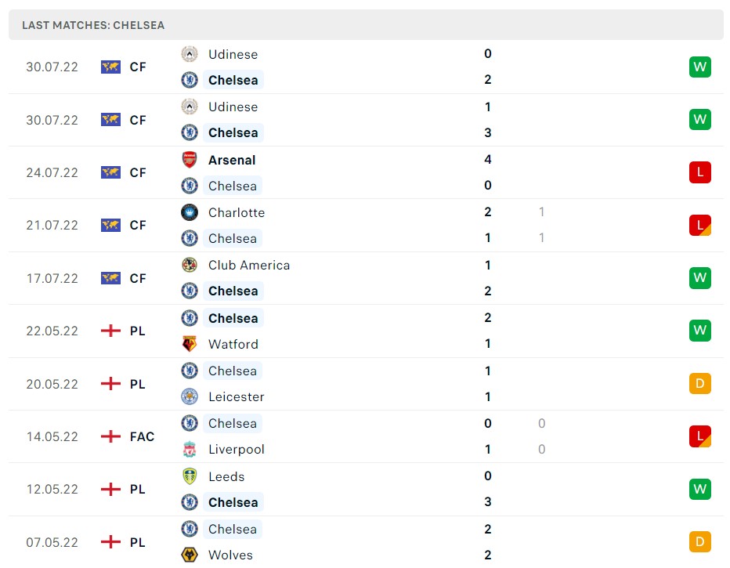This screenshot has height=568, width=730.
Task: Click the Chelsea badge beside Watford match
Action: tap(189, 317)
